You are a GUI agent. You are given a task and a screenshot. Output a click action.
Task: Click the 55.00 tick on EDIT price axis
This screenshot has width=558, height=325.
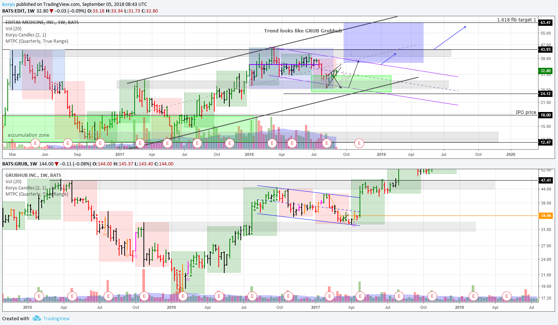[545, 33]
